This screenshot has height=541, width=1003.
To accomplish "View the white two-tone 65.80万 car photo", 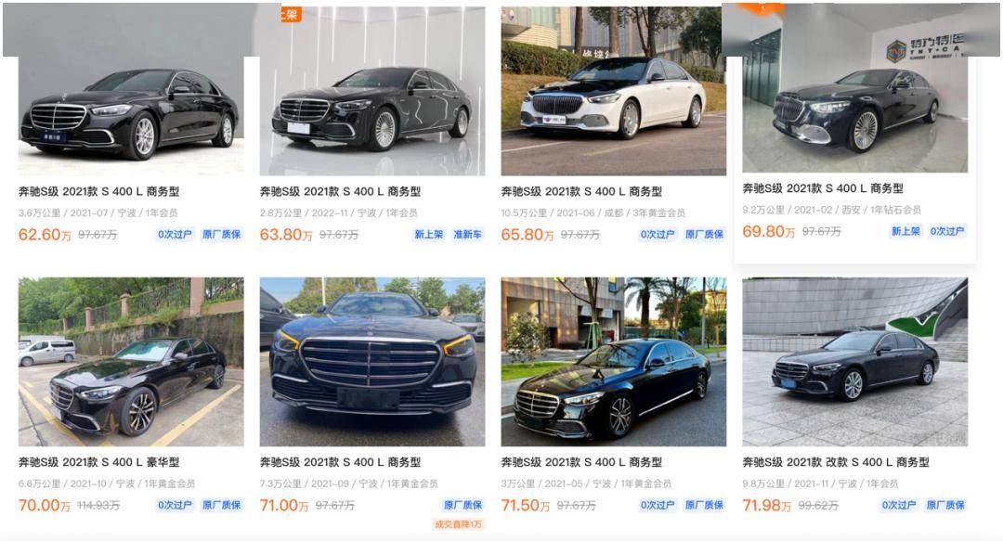I will 614,91.
